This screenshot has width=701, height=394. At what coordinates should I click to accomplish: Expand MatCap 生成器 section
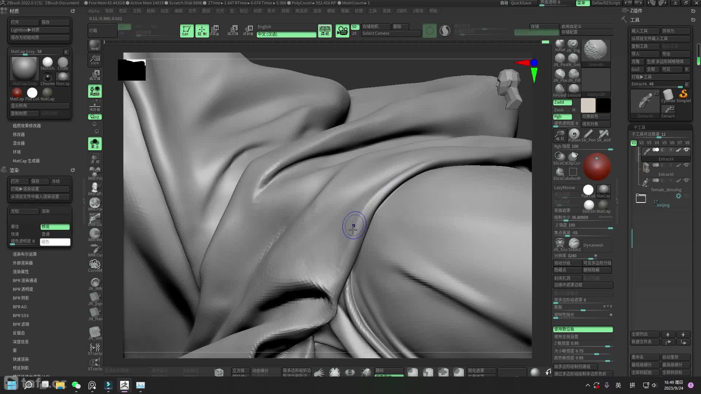coord(26,161)
